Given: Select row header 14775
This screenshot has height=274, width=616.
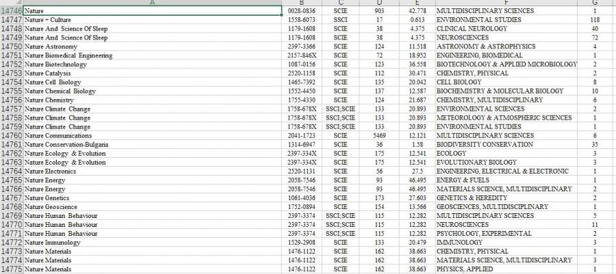Looking at the screenshot, I should pyautogui.click(x=12, y=269).
